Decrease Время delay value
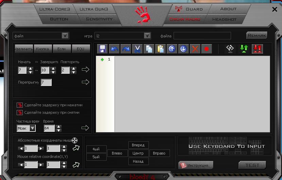282x180 pixels. coord(58,130)
